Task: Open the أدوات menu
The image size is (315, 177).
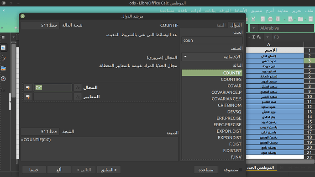Action: click(x=196, y=11)
